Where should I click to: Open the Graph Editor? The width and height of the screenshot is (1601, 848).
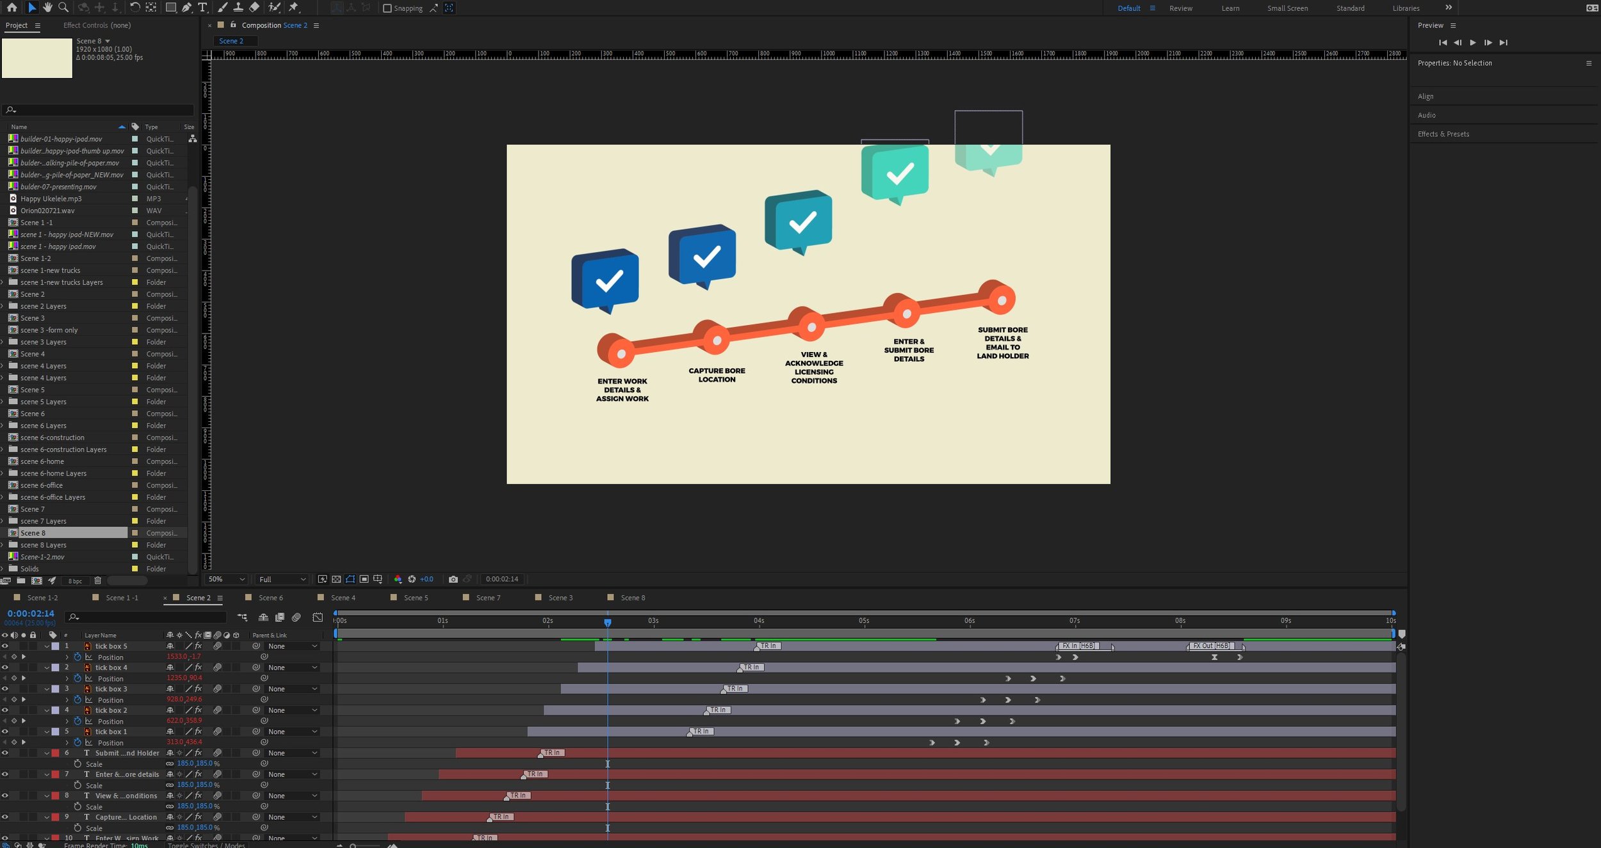[318, 618]
